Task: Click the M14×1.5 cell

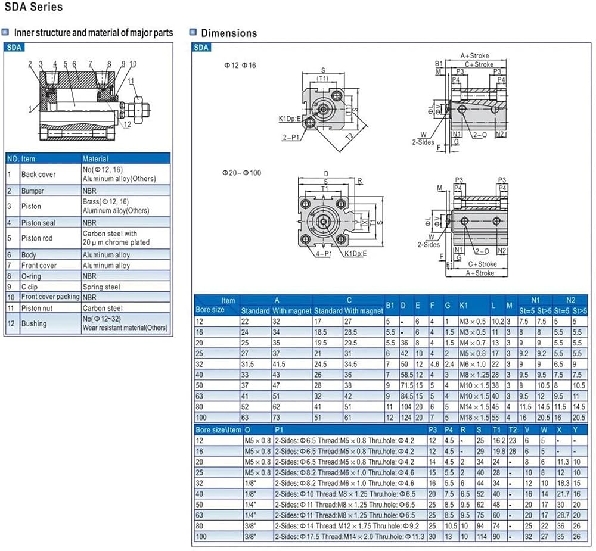Action: [x=474, y=407]
